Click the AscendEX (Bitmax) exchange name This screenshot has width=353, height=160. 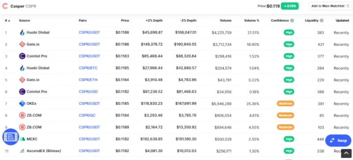[44, 151]
